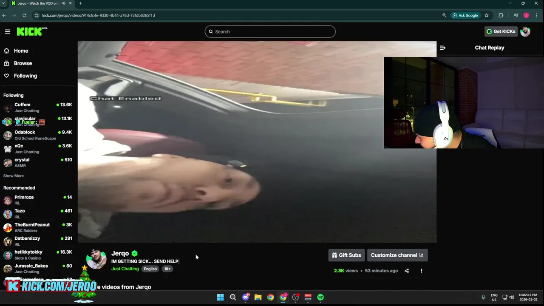Click the site info icon in address bar
The image size is (544, 306).
pos(37,15)
